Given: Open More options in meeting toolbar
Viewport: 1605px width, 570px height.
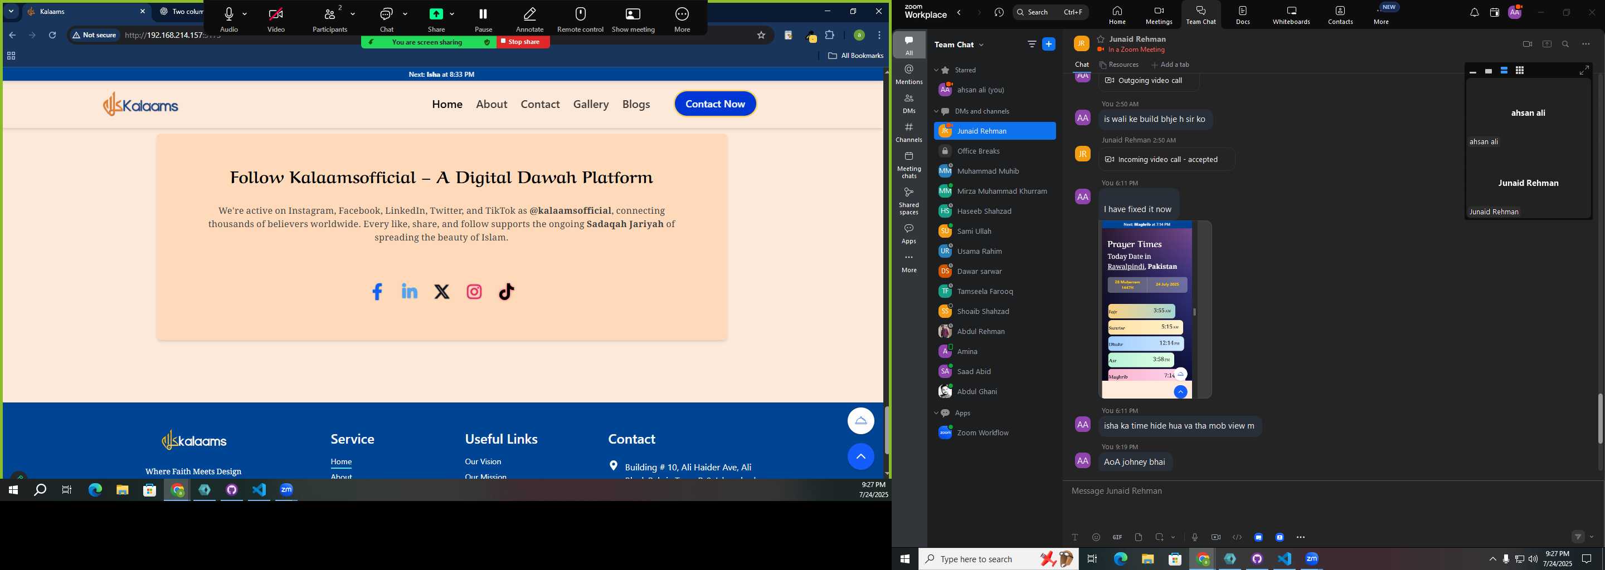Looking at the screenshot, I should point(682,19).
